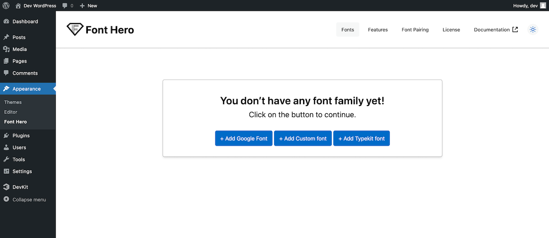Click the New menu in admin bar
The height and width of the screenshot is (238, 549).
click(88, 5)
